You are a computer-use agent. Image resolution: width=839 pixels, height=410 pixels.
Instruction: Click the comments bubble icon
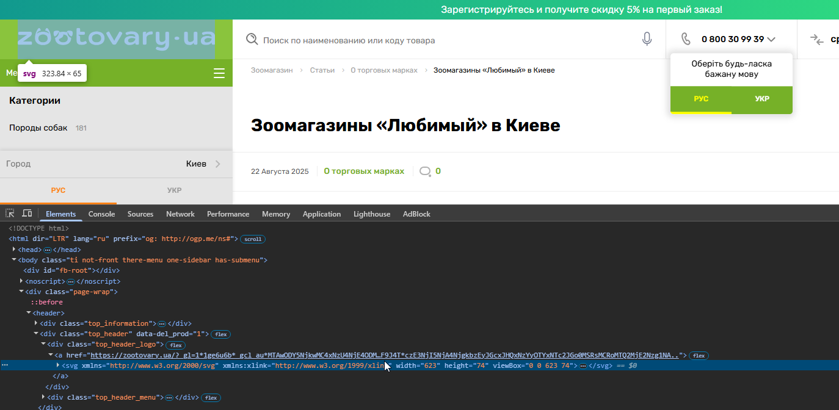(x=426, y=171)
